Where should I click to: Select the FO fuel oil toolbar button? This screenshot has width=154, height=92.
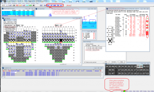click(x=17, y=5)
